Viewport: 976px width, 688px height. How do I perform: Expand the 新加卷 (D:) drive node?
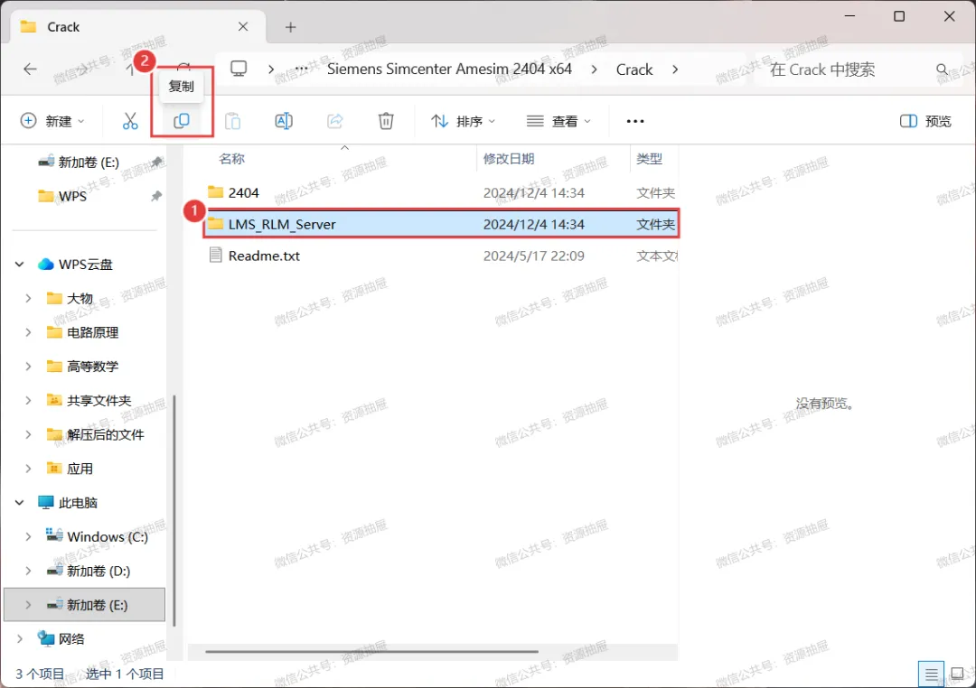[28, 571]
